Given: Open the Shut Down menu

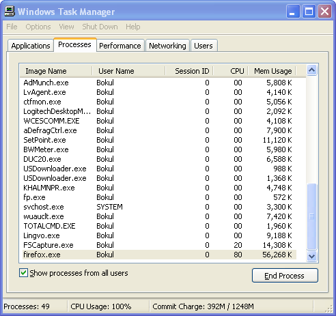Looking at the screenshot, I should 100,27.
